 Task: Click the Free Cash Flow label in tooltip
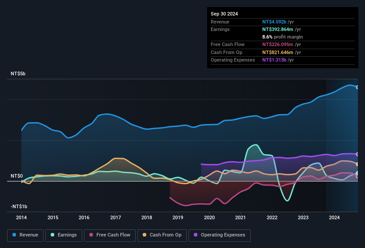(228, 44)
